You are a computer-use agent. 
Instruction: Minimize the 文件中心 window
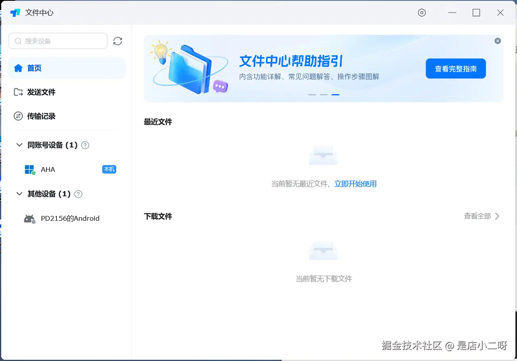coord(452,13)
